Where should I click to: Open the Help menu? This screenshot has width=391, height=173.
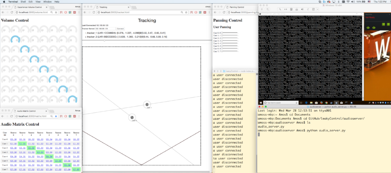tap(57, 2)
